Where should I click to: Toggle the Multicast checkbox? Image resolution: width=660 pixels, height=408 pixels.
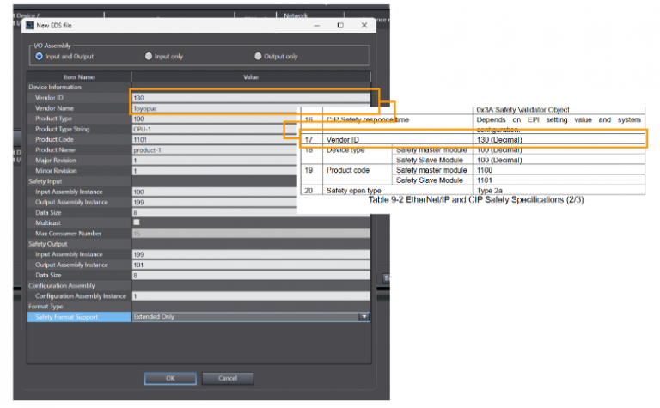[137, 222]
